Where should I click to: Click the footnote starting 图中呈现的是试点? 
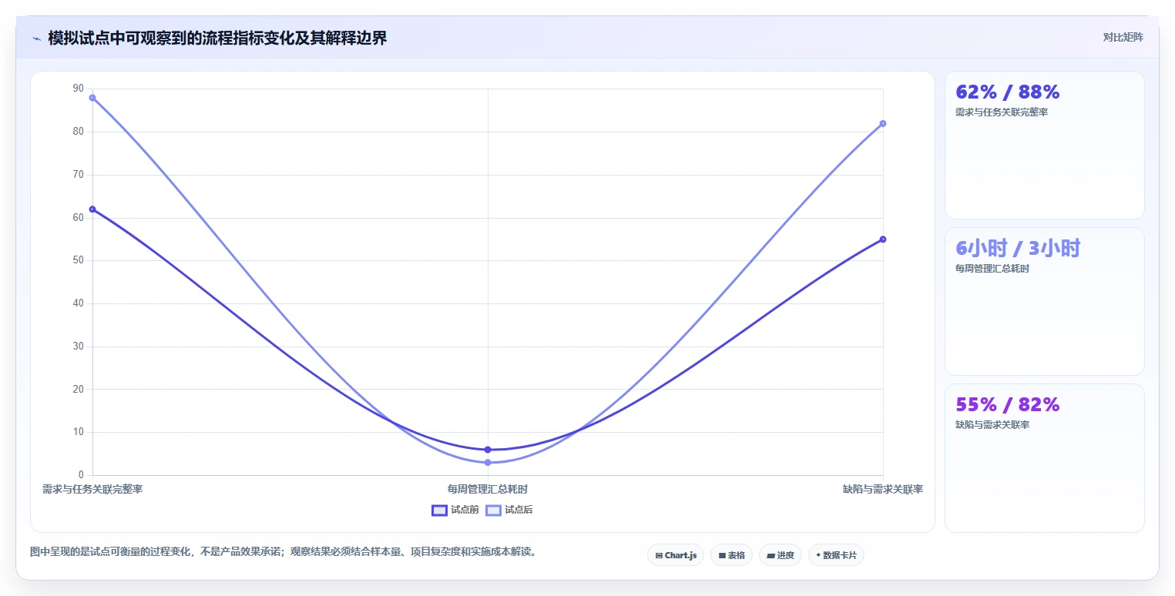pyautogui.click(x=283, y=551)
